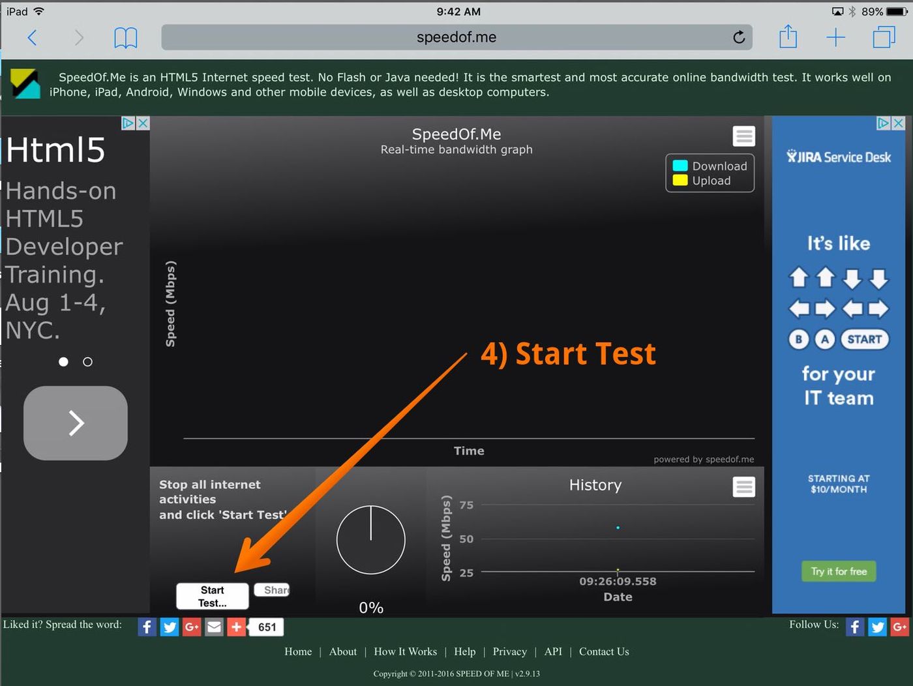Open the Help footer link
913x686 pixels.
click(465, 651)
